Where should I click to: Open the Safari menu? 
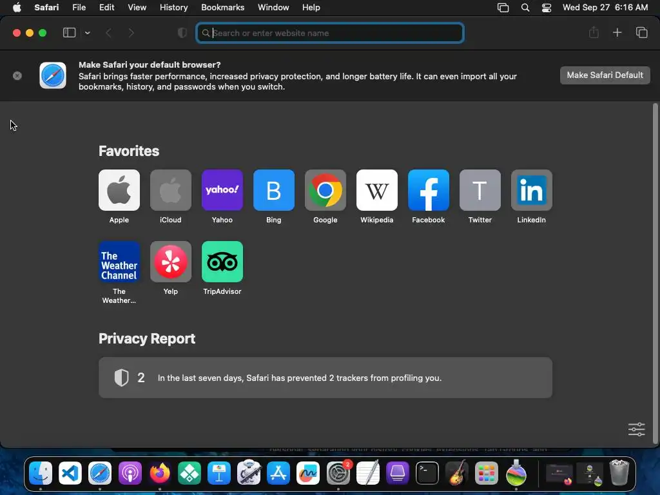click(x=46, y=7)
